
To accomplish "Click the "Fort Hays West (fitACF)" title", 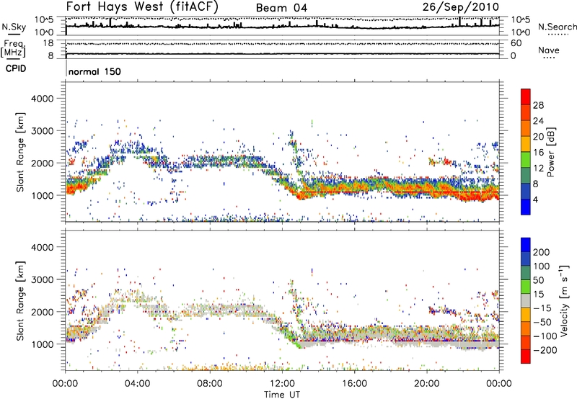I will [142, 6].
